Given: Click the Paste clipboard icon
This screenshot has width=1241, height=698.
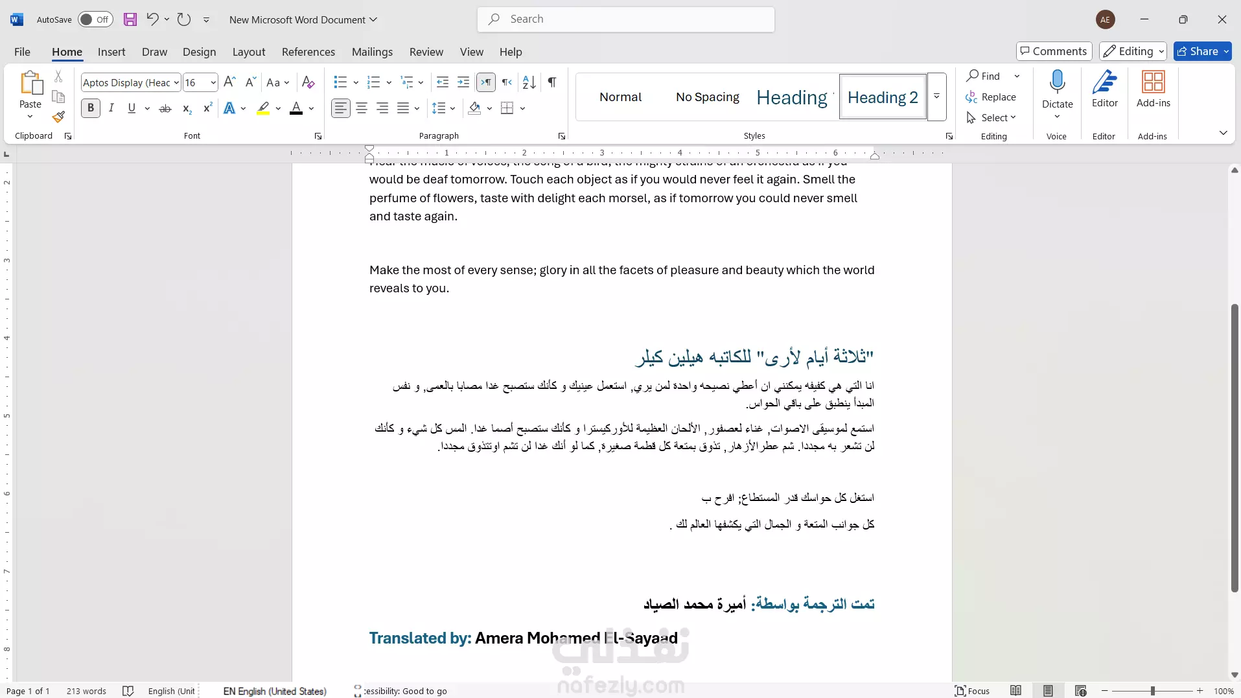Looking at the screenshot, I should 30,83.
